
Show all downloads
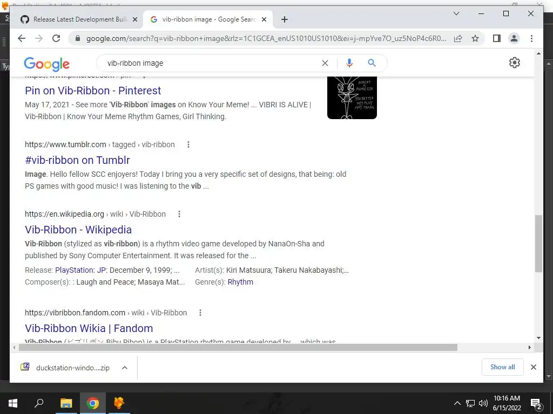(x=503, y=367)
